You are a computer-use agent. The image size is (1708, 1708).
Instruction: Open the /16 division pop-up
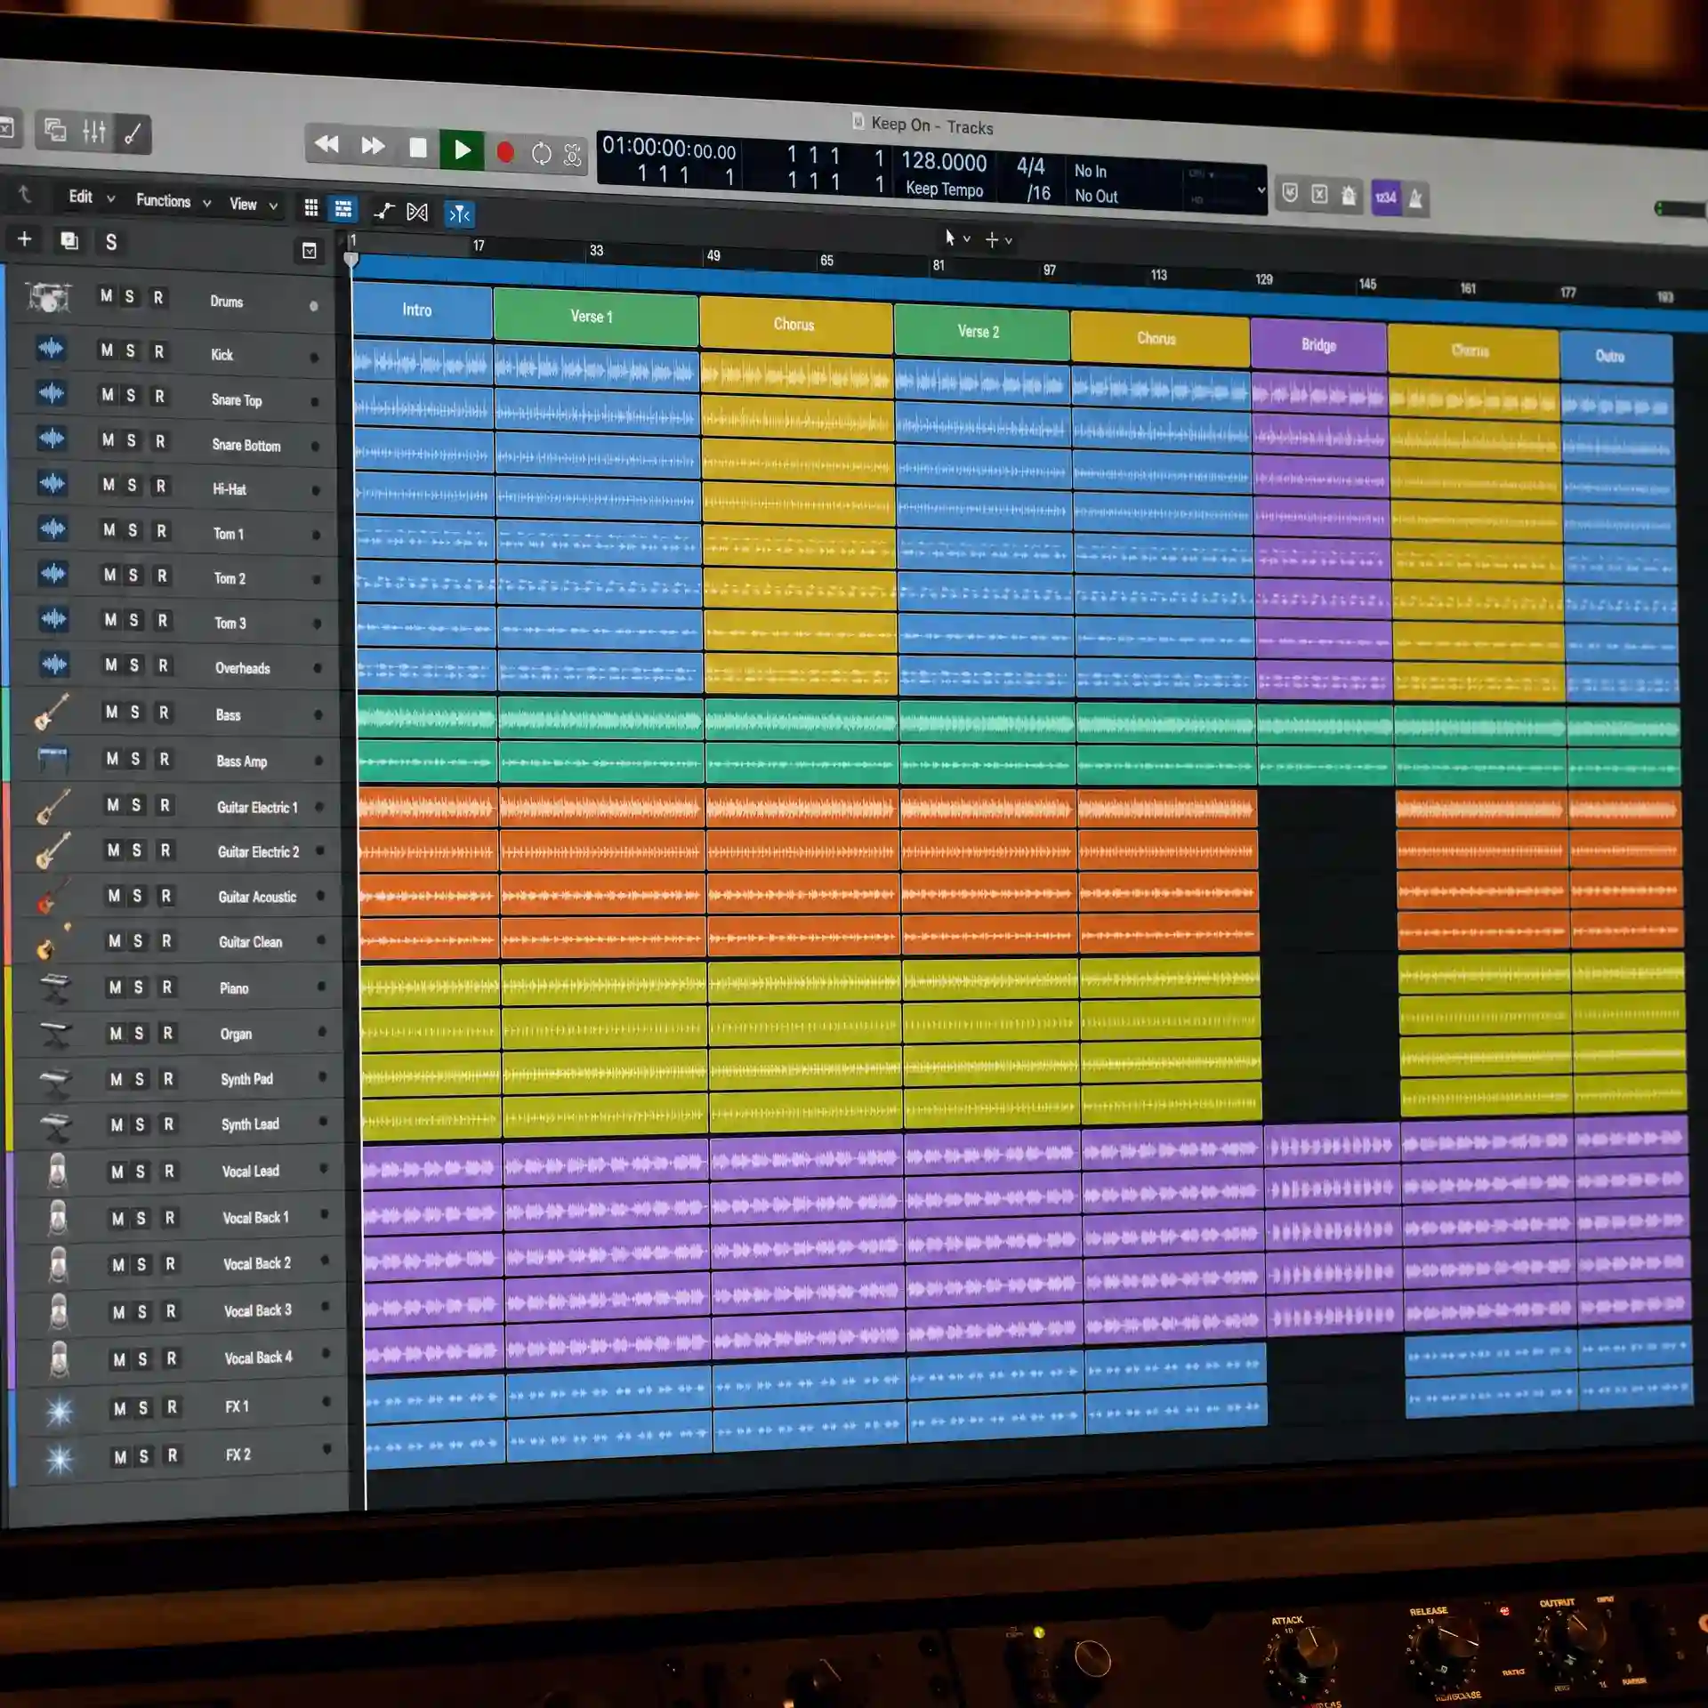[x=1038, y=193]
